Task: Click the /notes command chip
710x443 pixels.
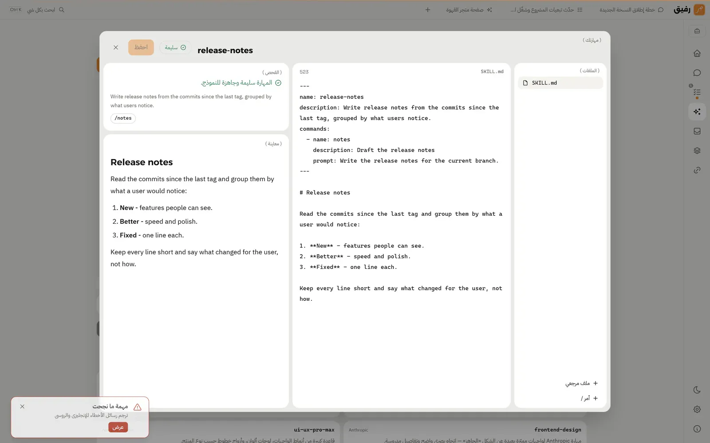Action: pos(123,118)
